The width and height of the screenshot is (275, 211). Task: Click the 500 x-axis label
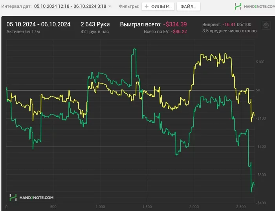coord(53,207)
